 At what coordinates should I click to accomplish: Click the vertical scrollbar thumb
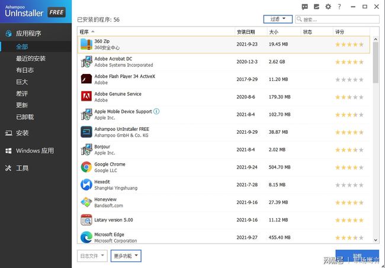coord(376,62)
